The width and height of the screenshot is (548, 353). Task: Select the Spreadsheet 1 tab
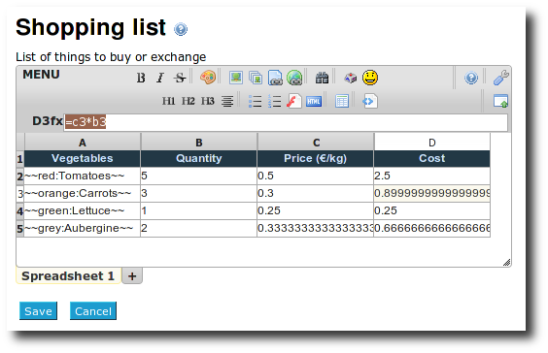pyautogui.click(x=68, y=276)
